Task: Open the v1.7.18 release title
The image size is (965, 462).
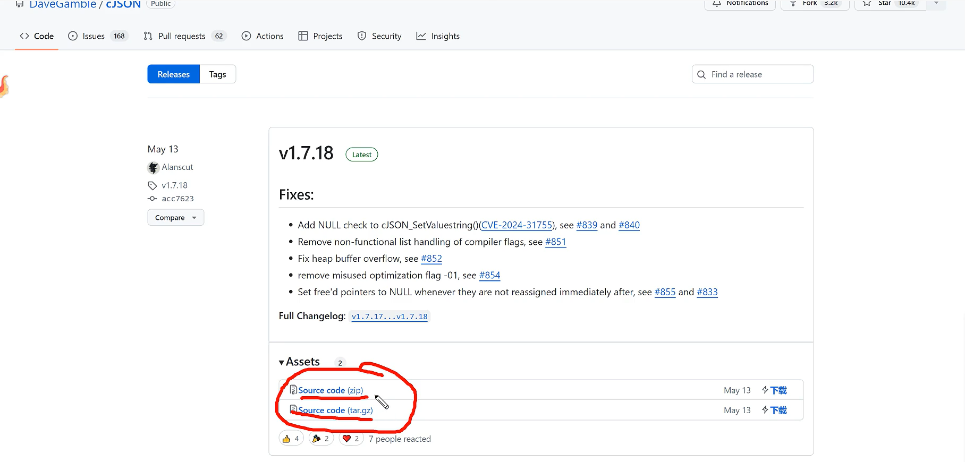Action: tap(306, 153)
